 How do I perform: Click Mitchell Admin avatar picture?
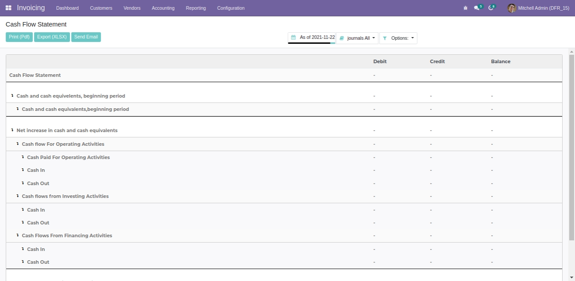click(x=512, y=8)
